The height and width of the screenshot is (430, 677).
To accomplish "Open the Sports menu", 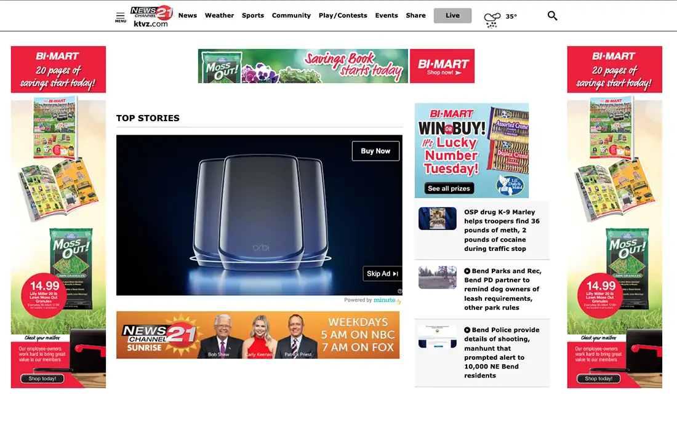I will (x=252, y=15).
